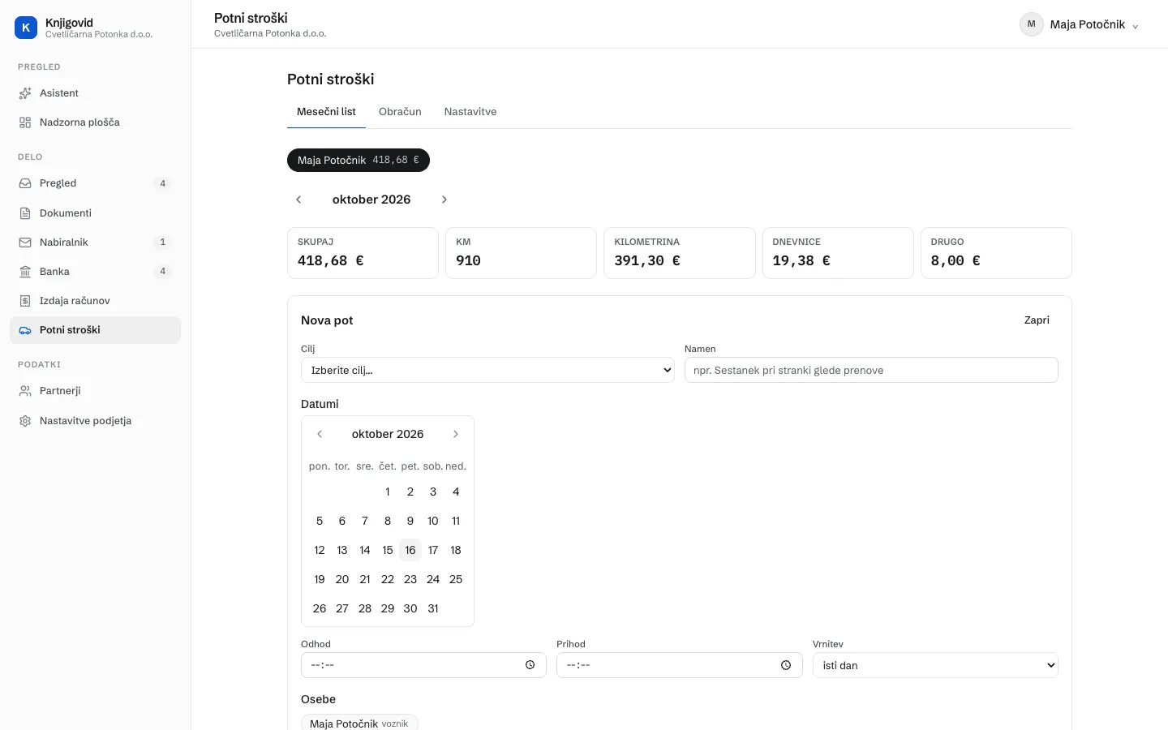Screen dimensions: 1168x730
Task: Click the Potni stroški car icon
Action: pyautogui.click(x=25, y=330)
